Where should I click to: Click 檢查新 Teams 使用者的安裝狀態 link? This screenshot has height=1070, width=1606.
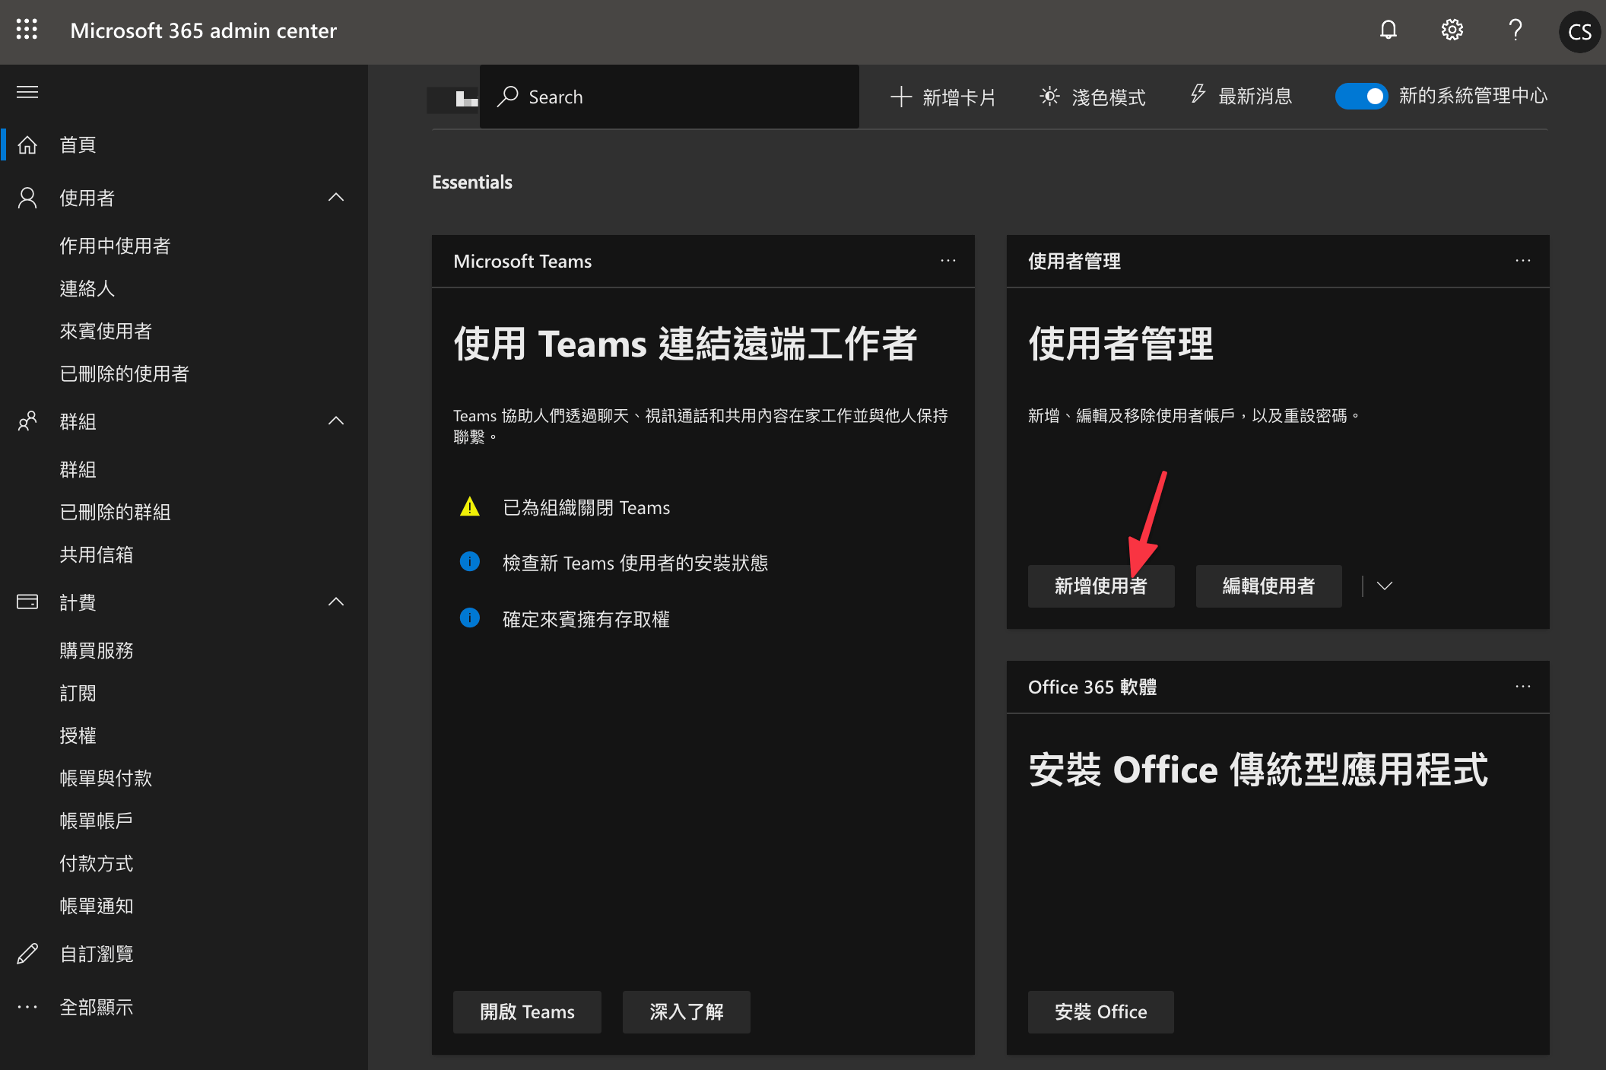[x=635, y=563]
